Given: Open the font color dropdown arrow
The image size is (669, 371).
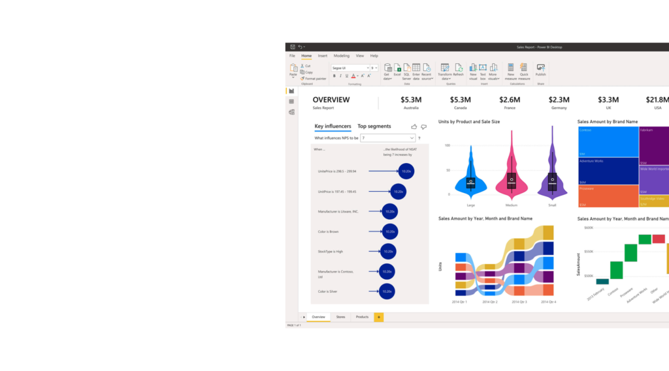Looking at the screenshot, I should click(x=357, y=76).
